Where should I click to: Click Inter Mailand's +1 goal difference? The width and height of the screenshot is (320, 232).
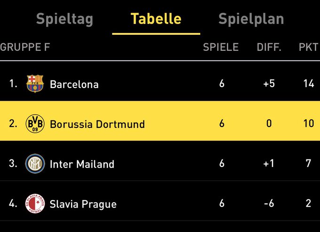pos(269,163)
